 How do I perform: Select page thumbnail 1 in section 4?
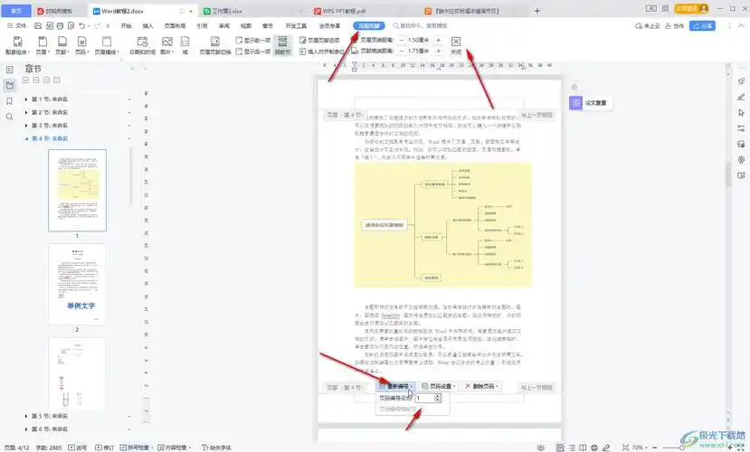pos(77,190)
